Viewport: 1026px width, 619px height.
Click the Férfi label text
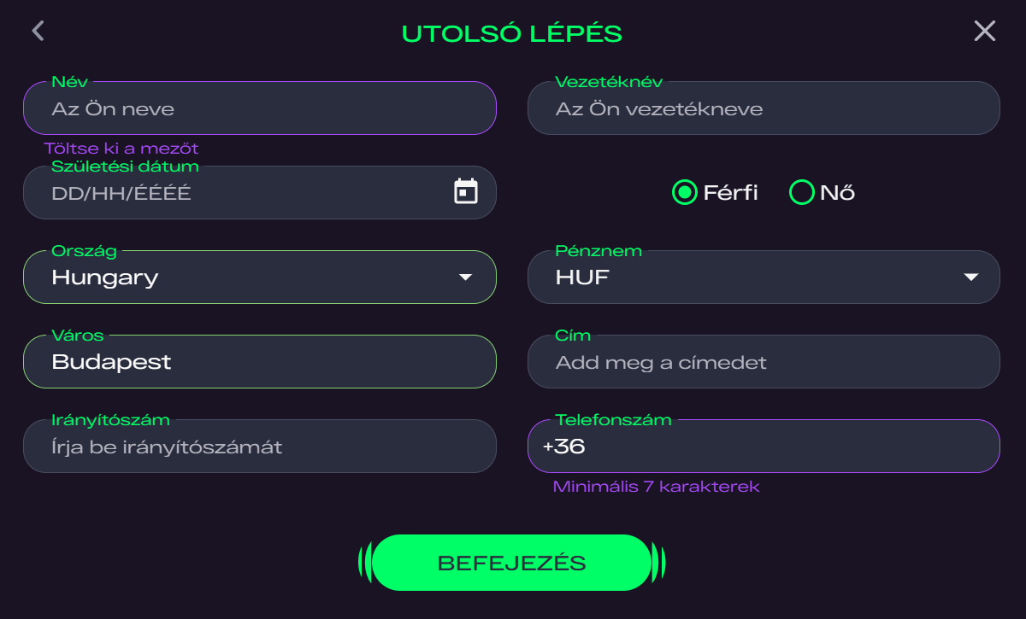click(x=730, y=193)
